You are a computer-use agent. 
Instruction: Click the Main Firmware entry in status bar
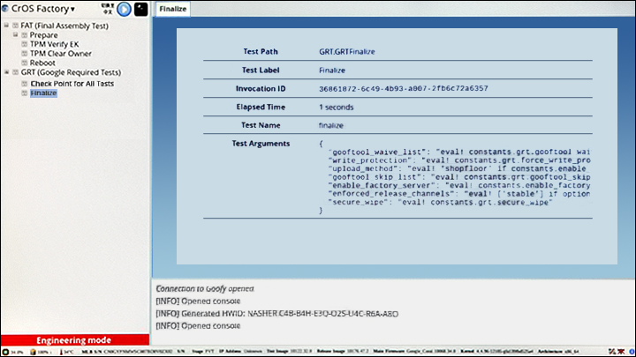pos(414,352)
